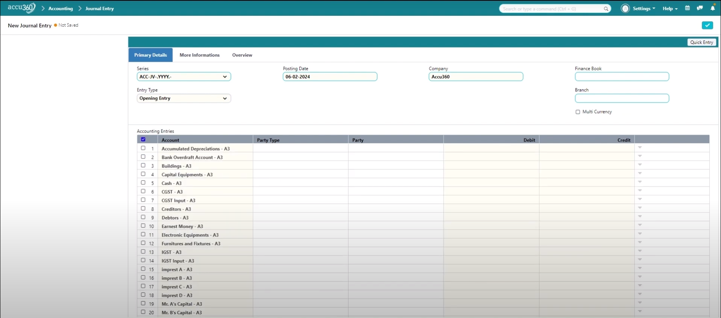Open the user avatar icon
Viewport: 721px width, 318px height.
click(625, 8)
